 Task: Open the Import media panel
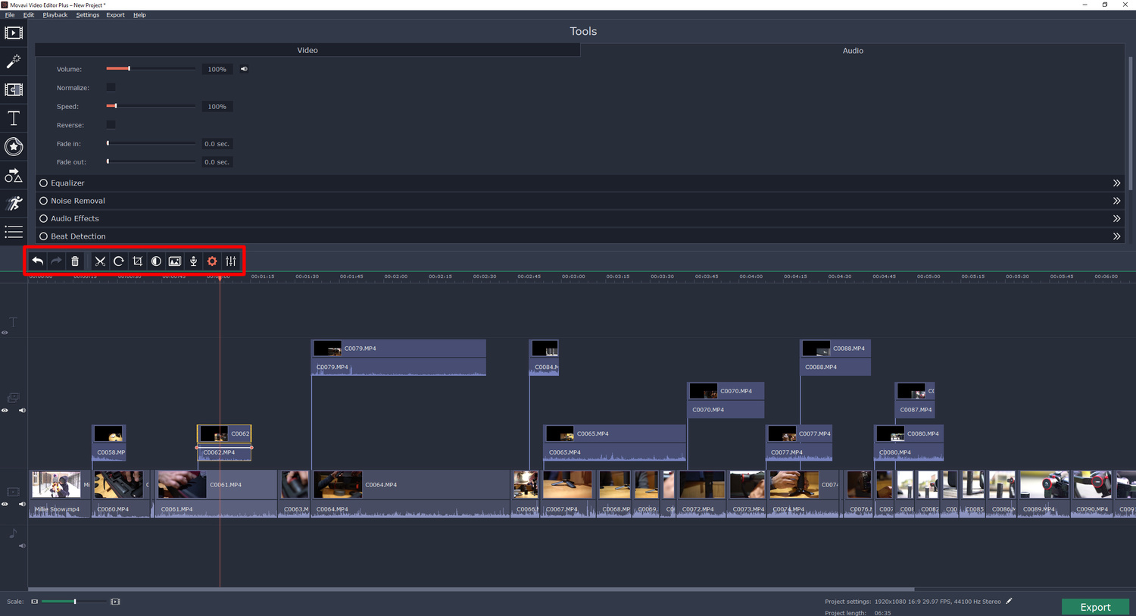(x=14, y=33)
